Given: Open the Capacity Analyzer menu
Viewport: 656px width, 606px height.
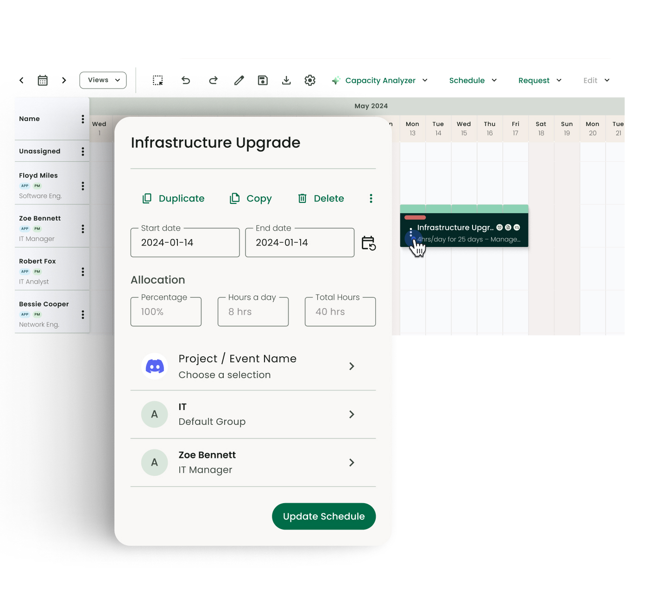Looking at the screenshot, I should tap(380, 80).
